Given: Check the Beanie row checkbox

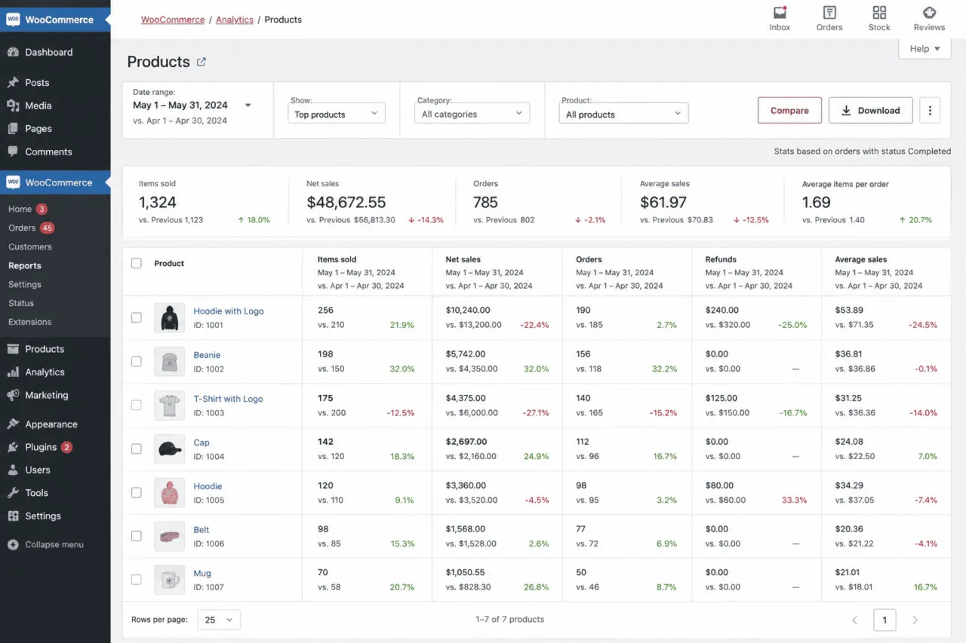Looking at the screenshot, I should [x=137, y=362].
